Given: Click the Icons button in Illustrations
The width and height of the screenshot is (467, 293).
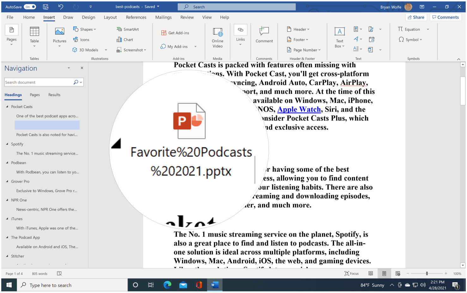Looking at the screenshot, I should coord(81,40).
